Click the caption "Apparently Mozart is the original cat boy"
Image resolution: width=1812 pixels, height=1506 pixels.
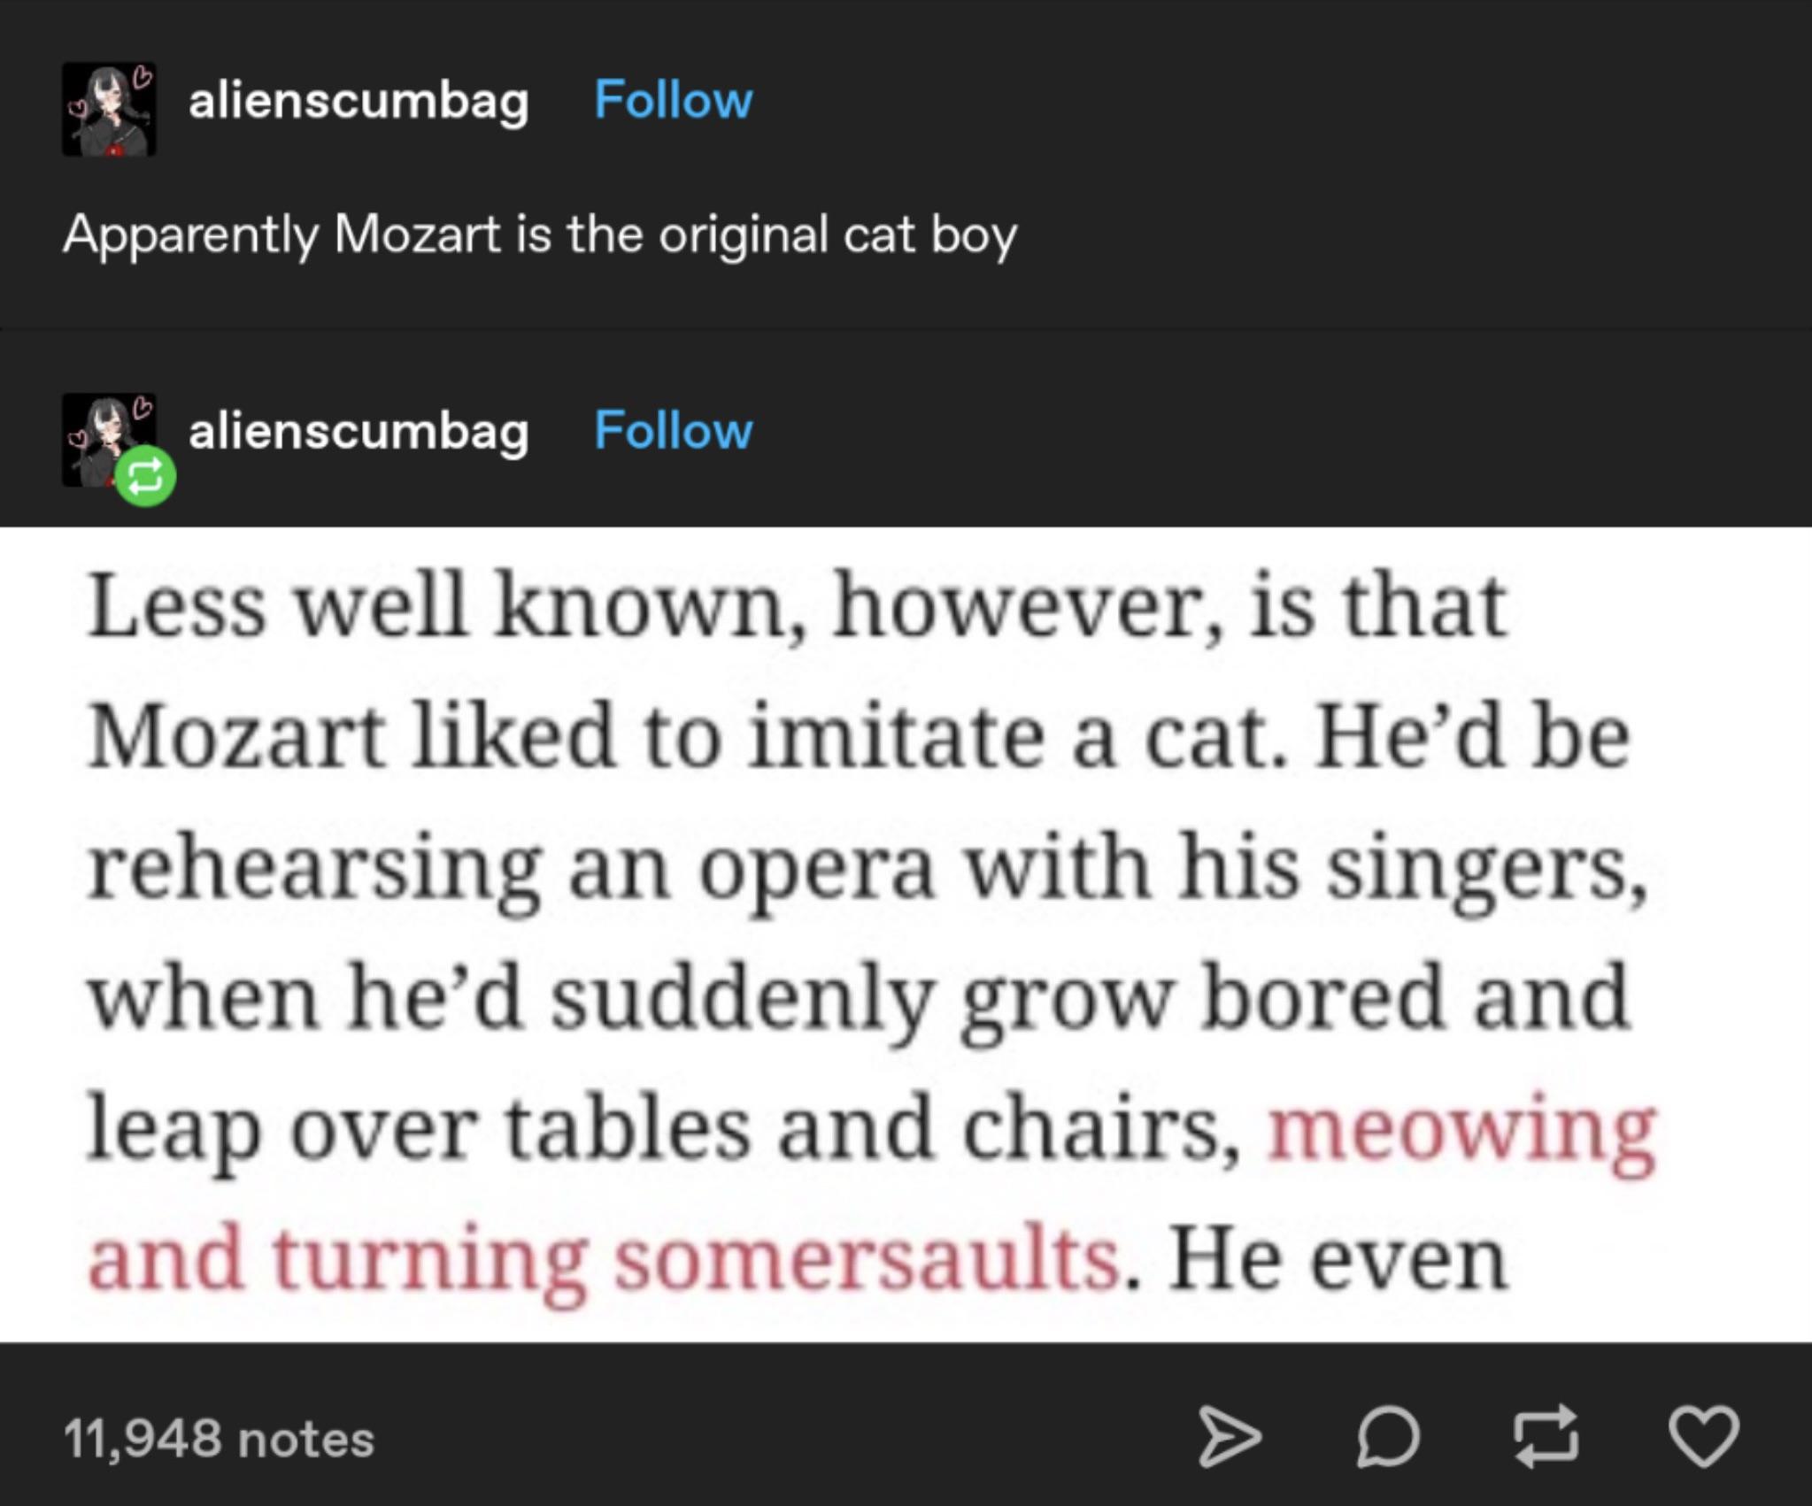pos(540,235)
